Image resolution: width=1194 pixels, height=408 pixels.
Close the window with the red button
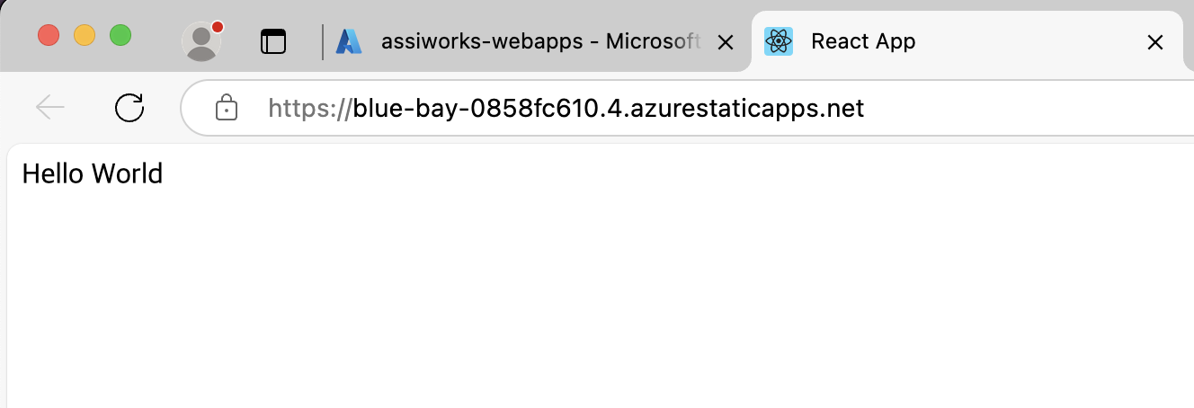pos(49,36)
